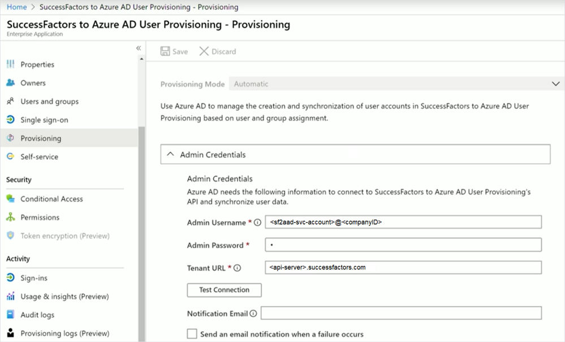
Task: Click the Usage & insights chart icon
Action: 10,296
